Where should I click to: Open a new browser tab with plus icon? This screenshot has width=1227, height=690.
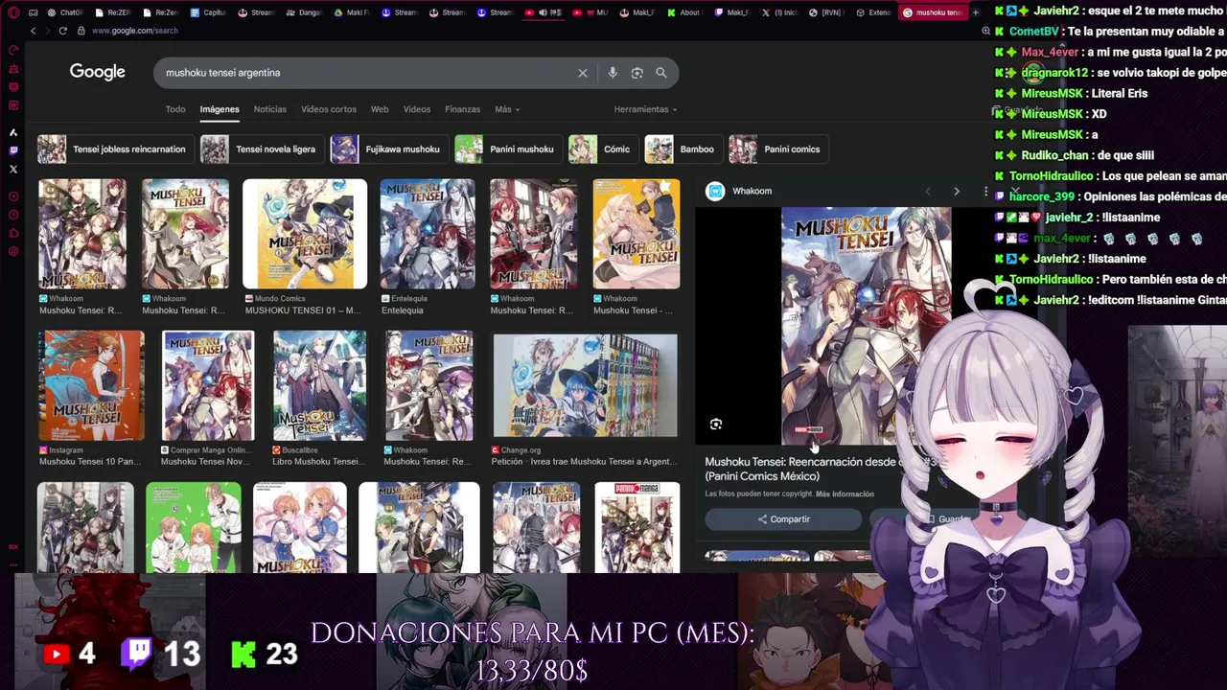click(976, 12)
